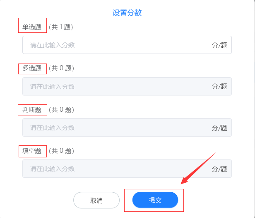Screen dimensions: 255x218
Task: Click the question count beside 填空题
Action: coord(61,151)
